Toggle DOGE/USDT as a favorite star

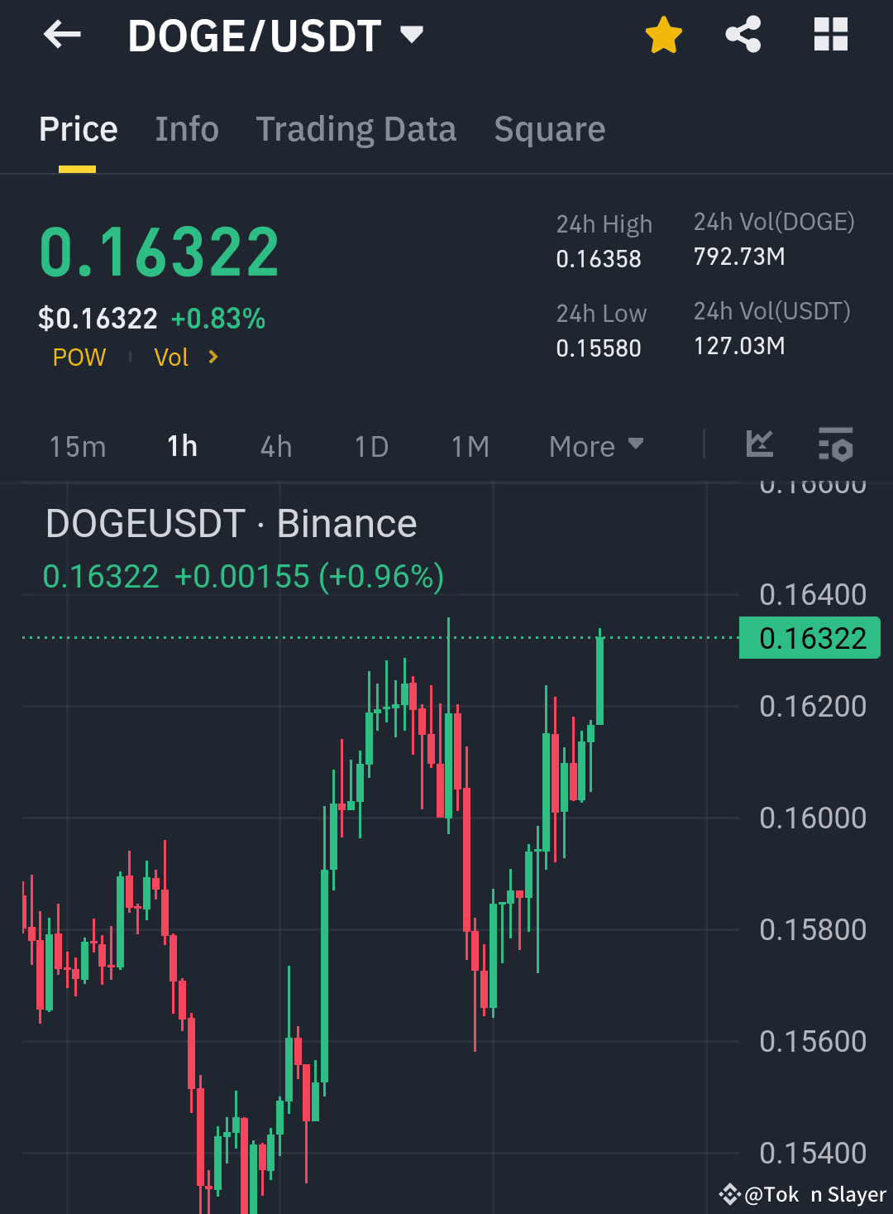[664, 34]
